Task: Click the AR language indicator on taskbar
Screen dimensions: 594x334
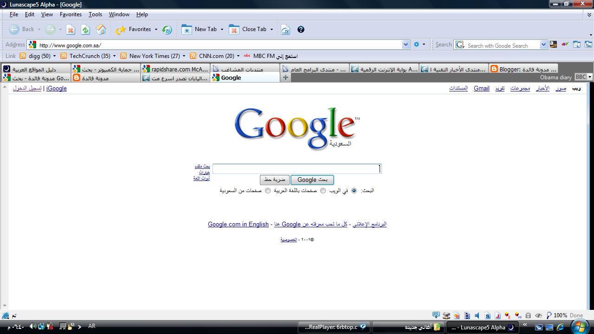Action: point(92,326)
